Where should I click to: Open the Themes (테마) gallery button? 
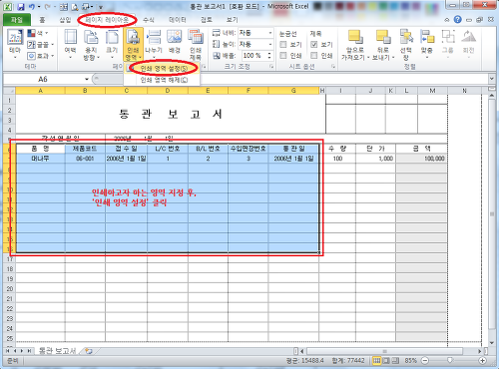pos(15,44)
